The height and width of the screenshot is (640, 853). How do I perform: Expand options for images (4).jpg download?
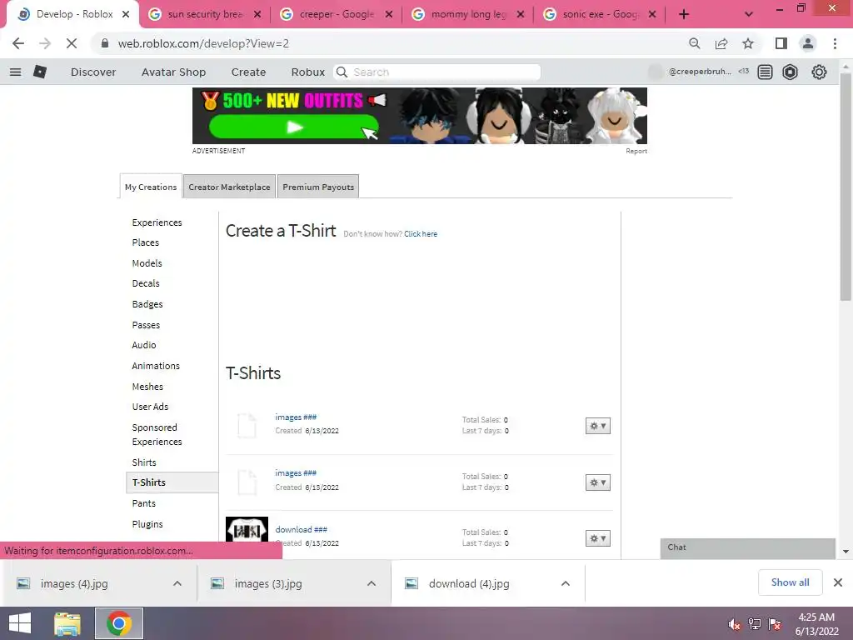click(177, 583)
